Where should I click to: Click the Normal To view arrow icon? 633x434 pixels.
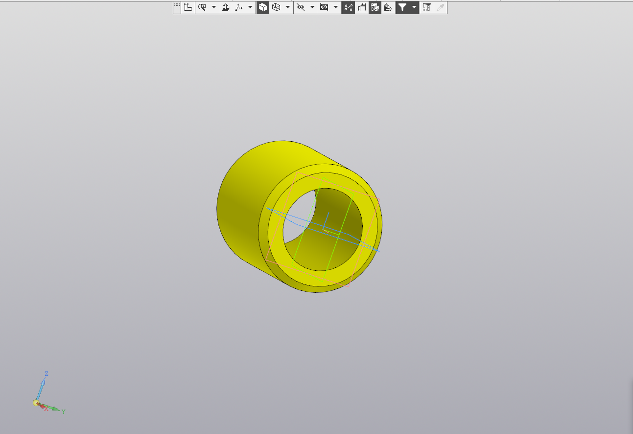click(x=226, y=7)
